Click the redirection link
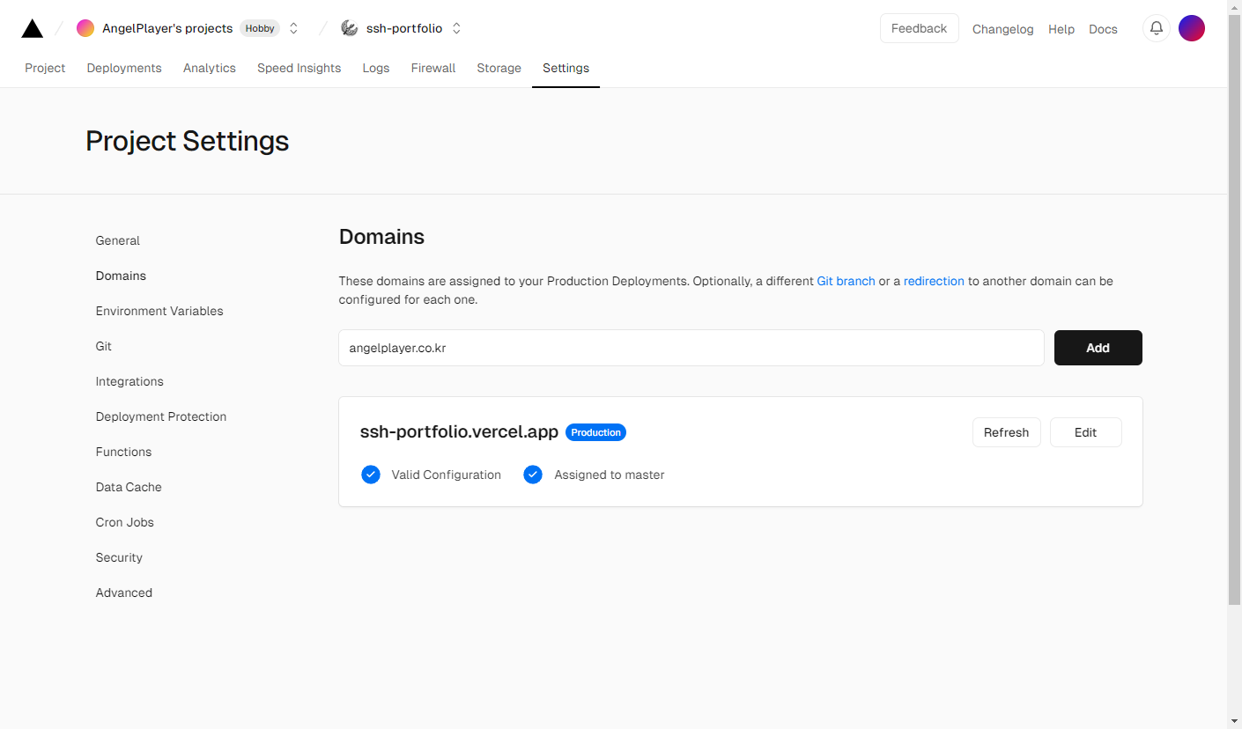The image size is (1242, 729). click(x=934, y=281)
